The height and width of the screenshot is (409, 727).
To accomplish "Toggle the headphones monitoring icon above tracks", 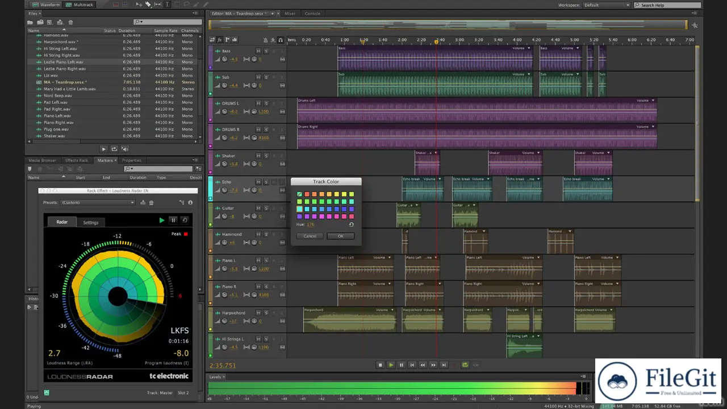I will tap(281, 40).
